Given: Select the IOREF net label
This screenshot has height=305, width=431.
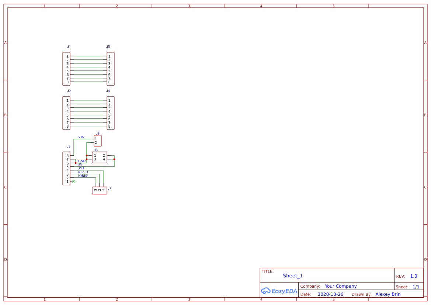Looking at the screenshot, I should 83,176.
